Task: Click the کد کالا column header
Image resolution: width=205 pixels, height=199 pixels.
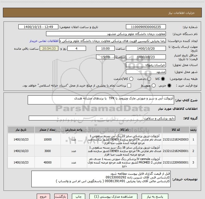Action: pos(176,130)
